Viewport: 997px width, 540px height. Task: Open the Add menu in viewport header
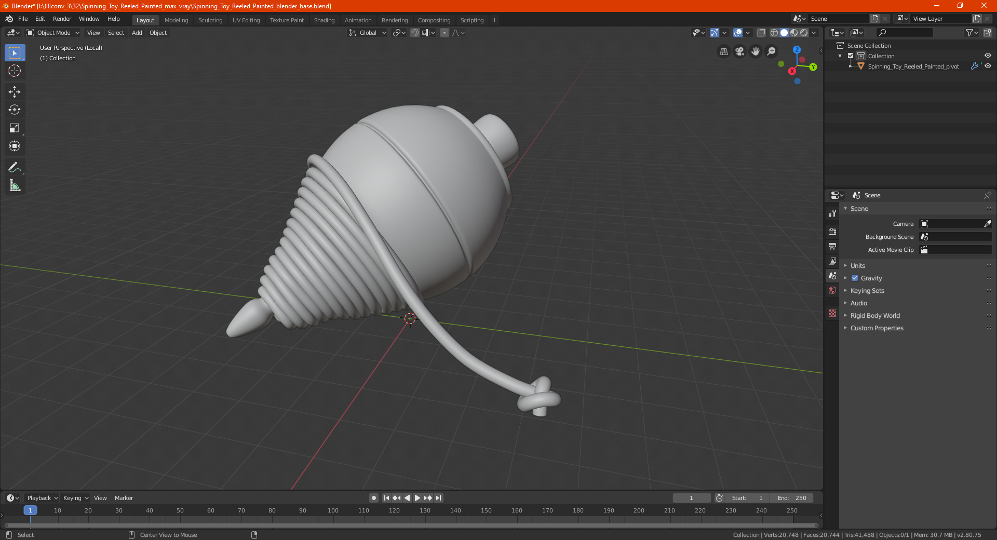137,33
